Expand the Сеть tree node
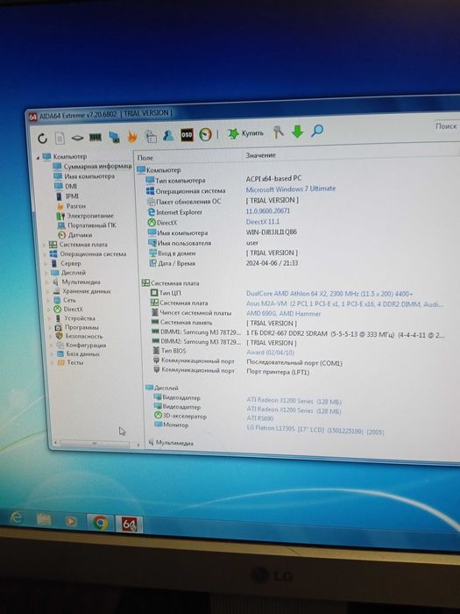This screenshot has width=460, height=614. click(49, 301)
